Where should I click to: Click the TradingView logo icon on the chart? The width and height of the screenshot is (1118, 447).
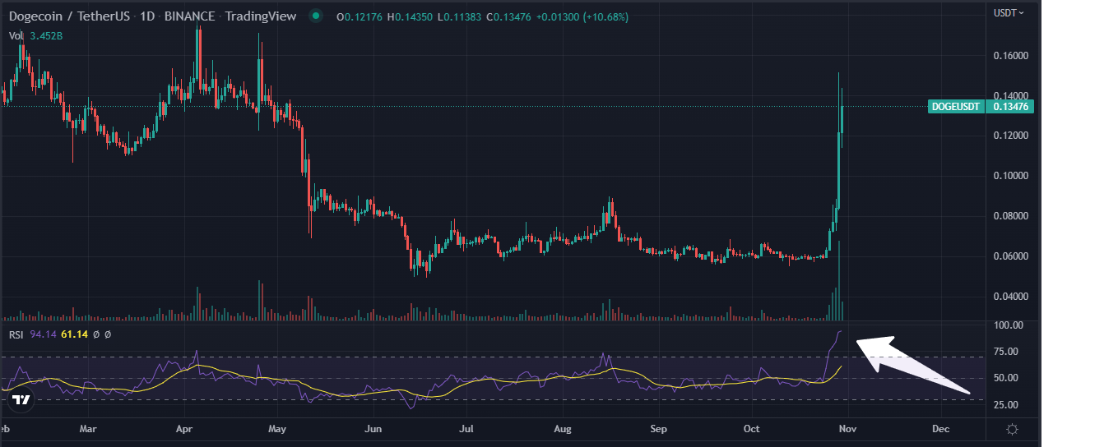coord(21,400)
